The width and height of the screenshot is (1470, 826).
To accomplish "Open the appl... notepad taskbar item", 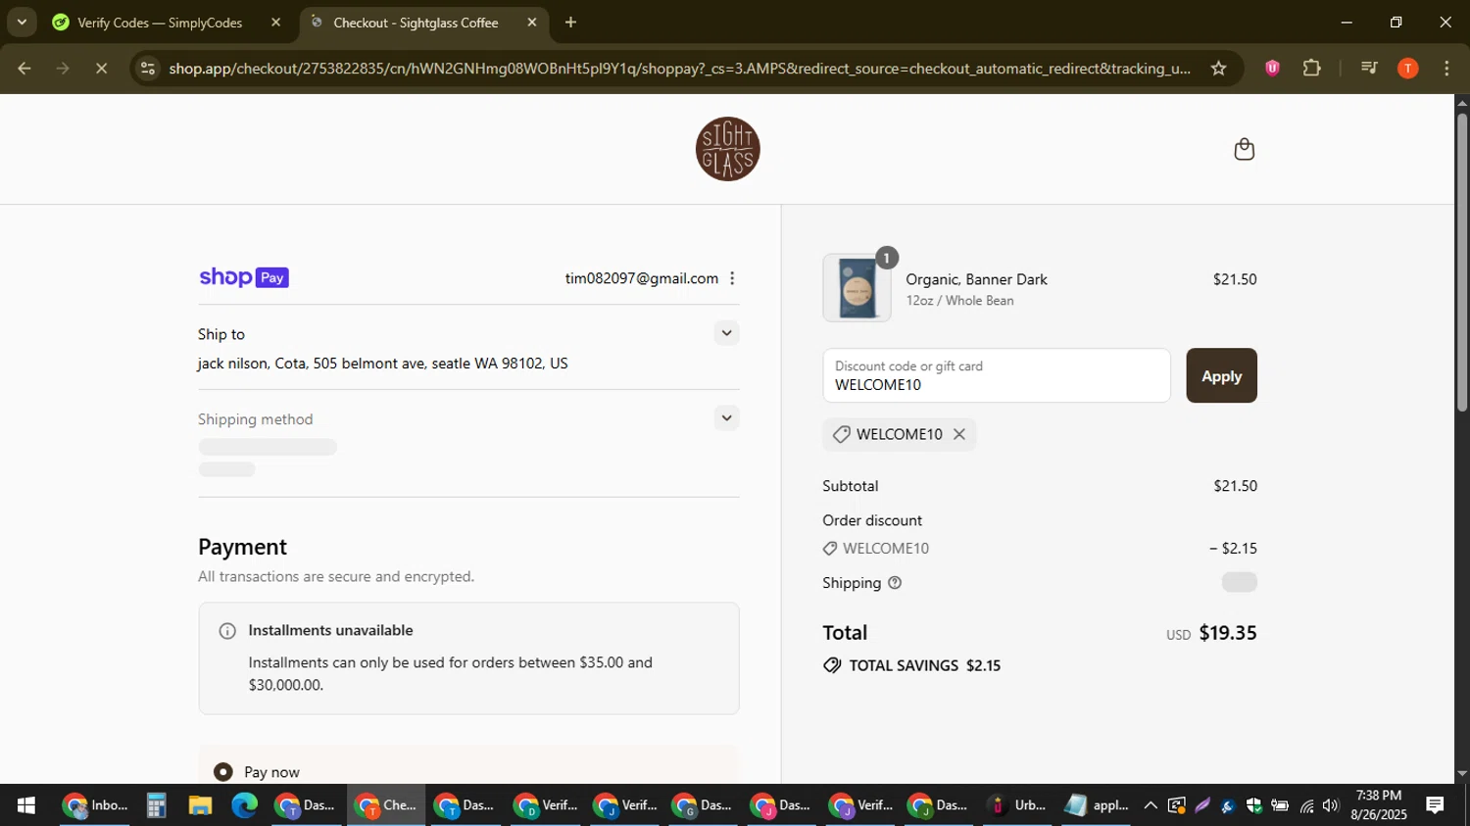I will click(x=1097, y=805).
